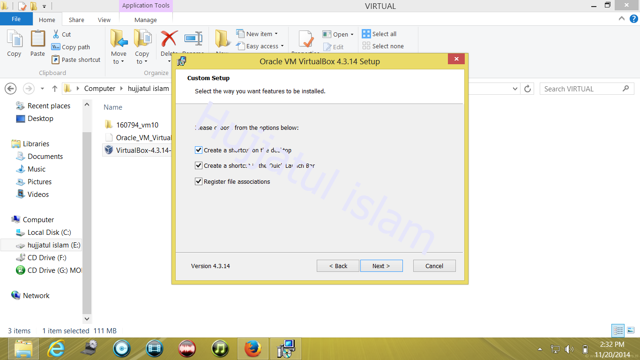Open the Easy access dropdown
This screenshot has height=360, width=640.
pyautogui.click(x=260, y=46)
